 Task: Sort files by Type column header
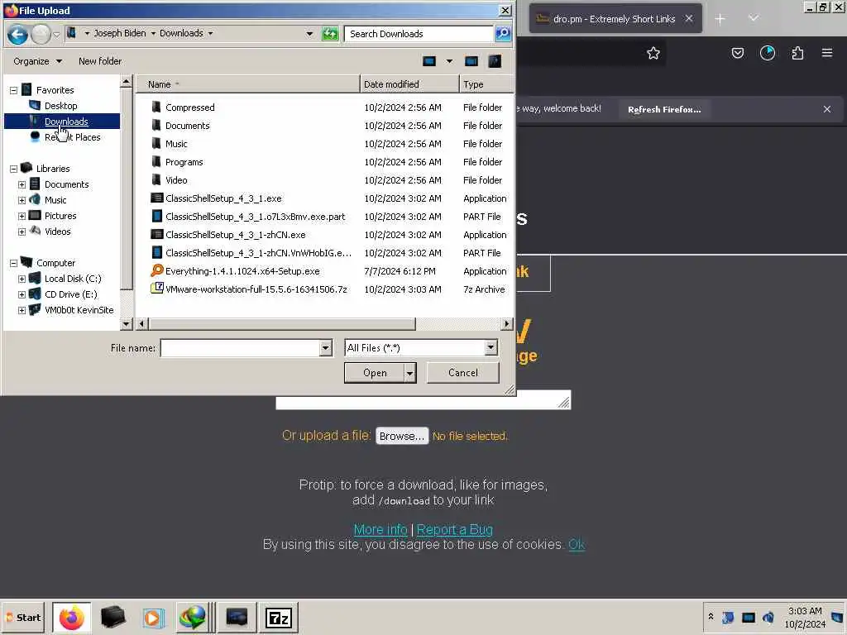pyautogui.click(x=486, y=84)
